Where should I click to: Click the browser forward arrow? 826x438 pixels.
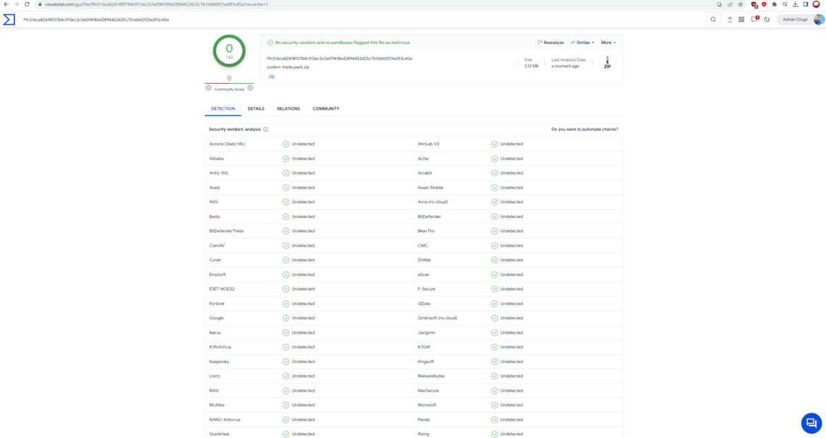coord(17,4)
